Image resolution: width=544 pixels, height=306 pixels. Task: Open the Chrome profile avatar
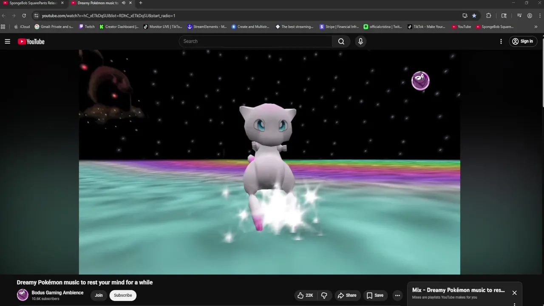tap(530, 16)
